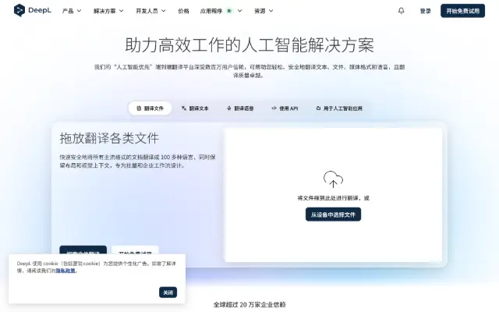The width and height of the screenshot is (499, 312).
Task: Switch to the 使用 API tab
Action: pyautogui.click(x=285, y=108)
